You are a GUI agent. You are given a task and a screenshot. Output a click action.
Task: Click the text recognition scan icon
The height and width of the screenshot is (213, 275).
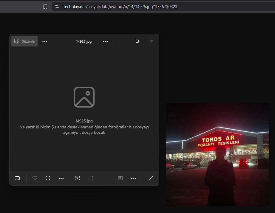(x=91, y=178)
